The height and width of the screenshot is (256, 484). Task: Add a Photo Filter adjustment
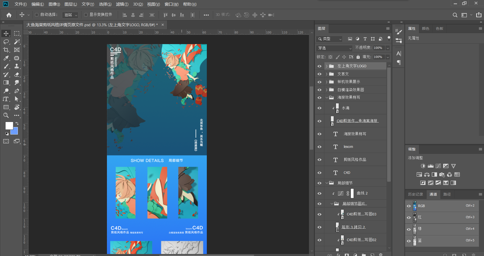point(442,175)
